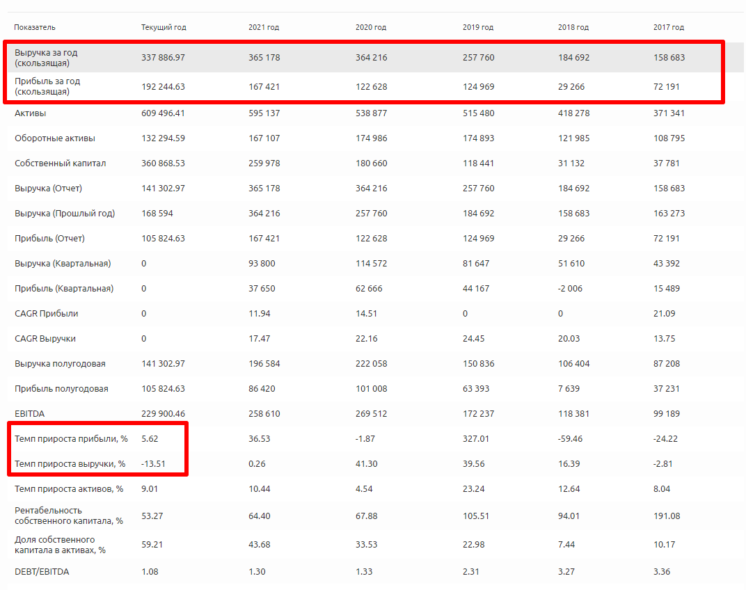Image resolution: width=746 pixels, height=590 pixels.
Task: Select the 'Рентабельность собственного капитала, %' label
Action: tap(68, 516)
